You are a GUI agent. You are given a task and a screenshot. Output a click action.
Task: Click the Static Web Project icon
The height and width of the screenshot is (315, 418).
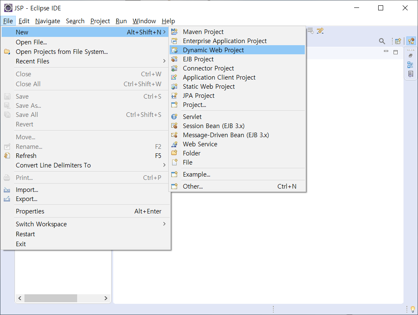pyautogui.click(x=174, y=86)
